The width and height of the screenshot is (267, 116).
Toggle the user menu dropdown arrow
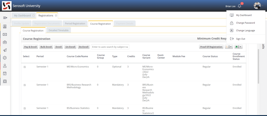(x=262, y=6)
